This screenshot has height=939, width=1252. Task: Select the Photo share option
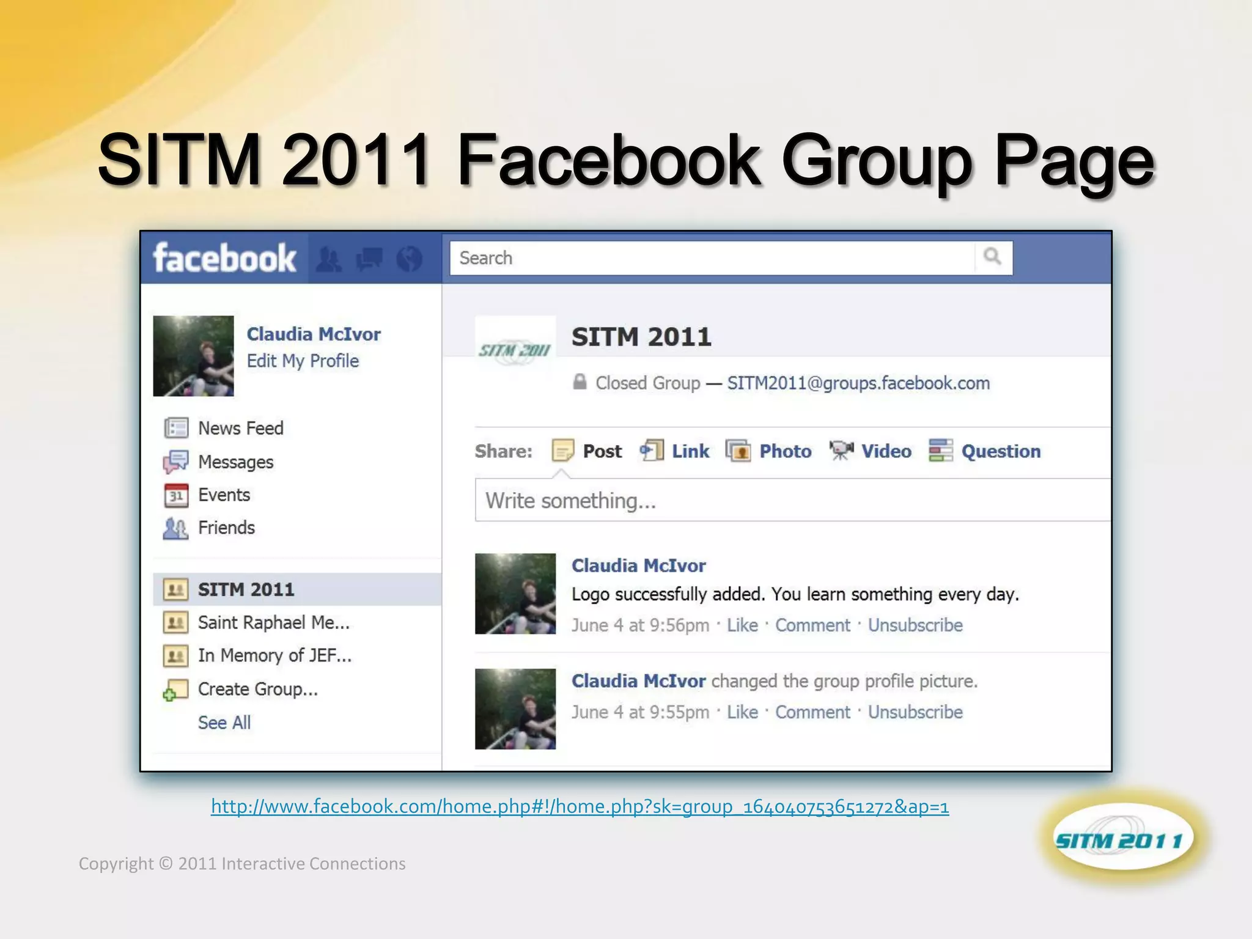(785, 451)
